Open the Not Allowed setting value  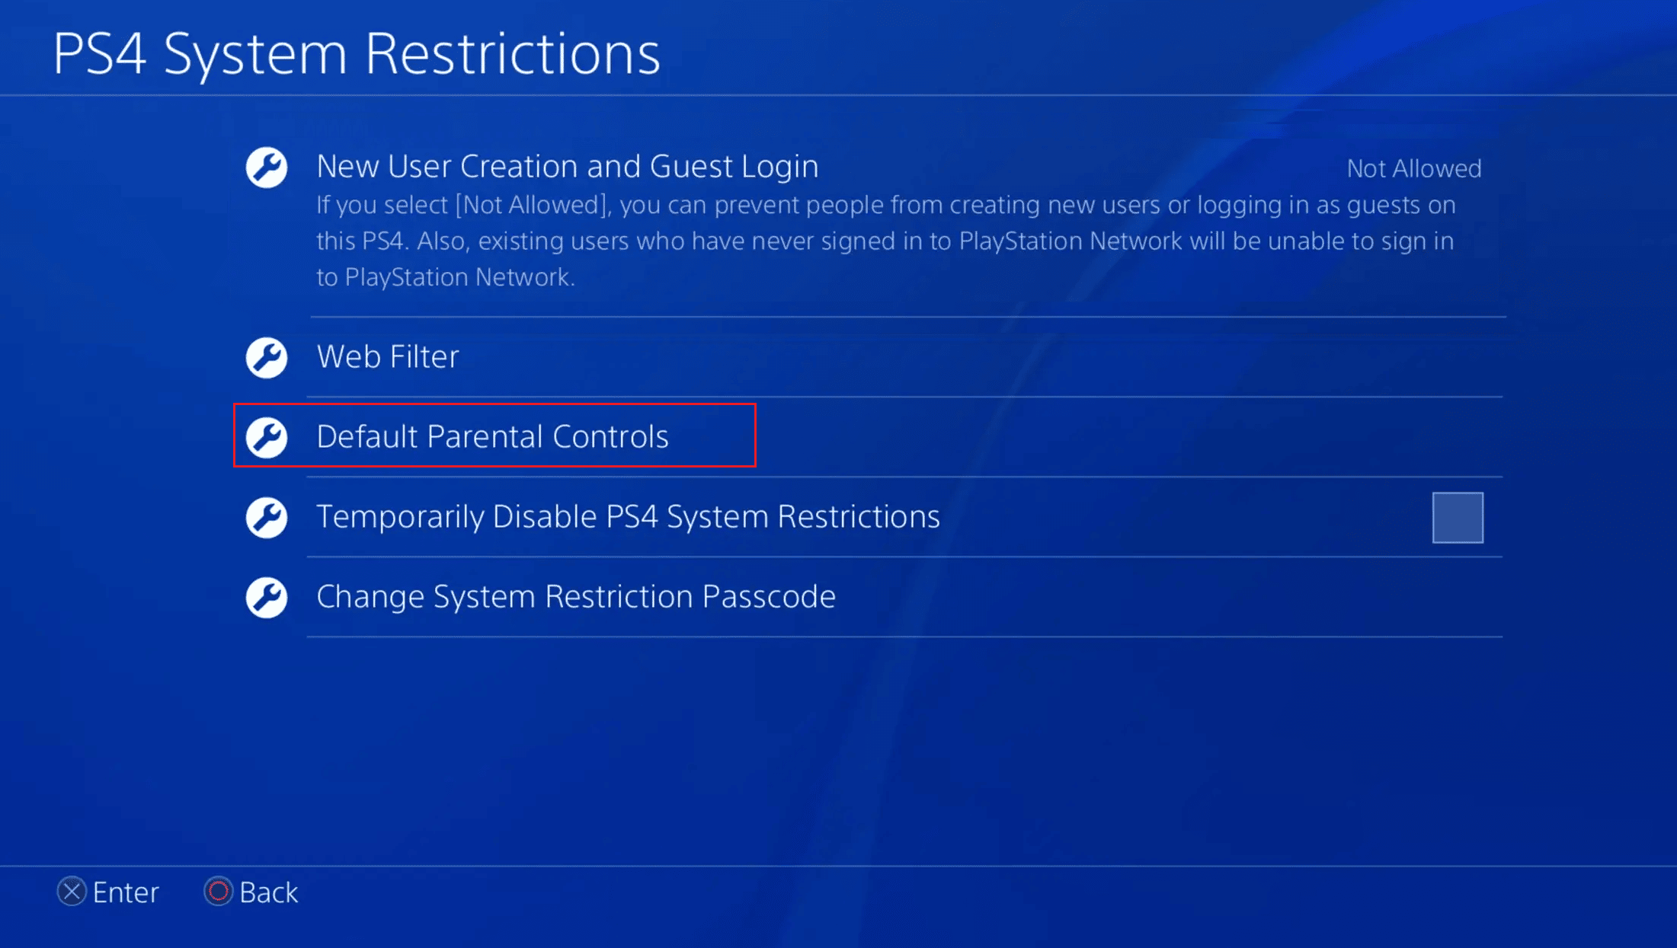[x=1413, y=168]
